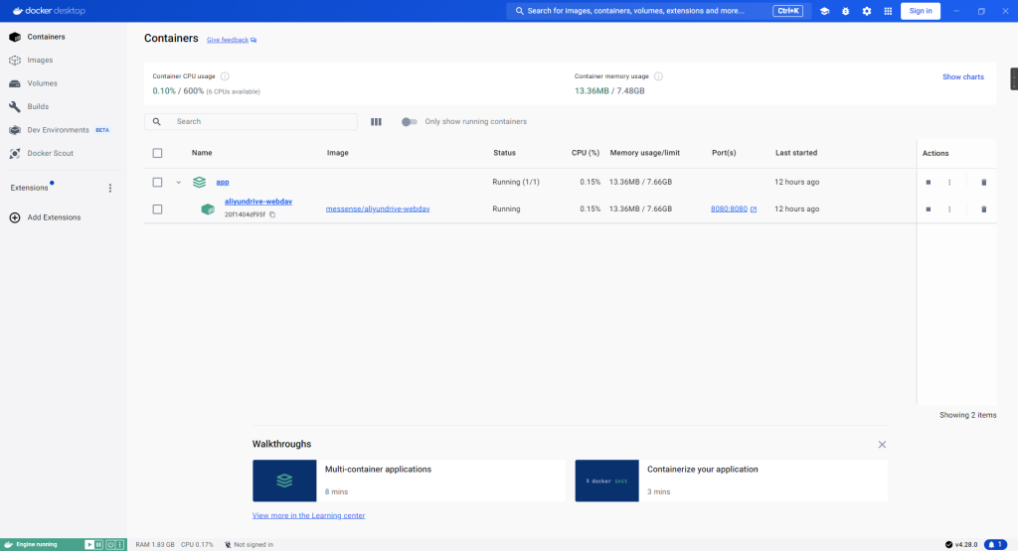Click the info icon next to Container CPU usage
The height and width of the screenshot is (551, 1018).
pyautogui.click(x=225, y=76)
